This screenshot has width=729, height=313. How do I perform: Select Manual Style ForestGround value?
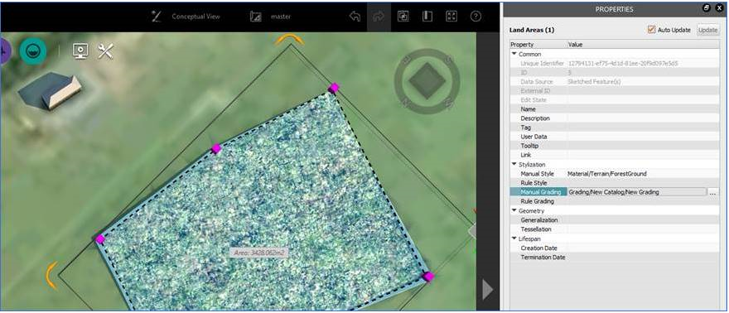tap(606, 174)
